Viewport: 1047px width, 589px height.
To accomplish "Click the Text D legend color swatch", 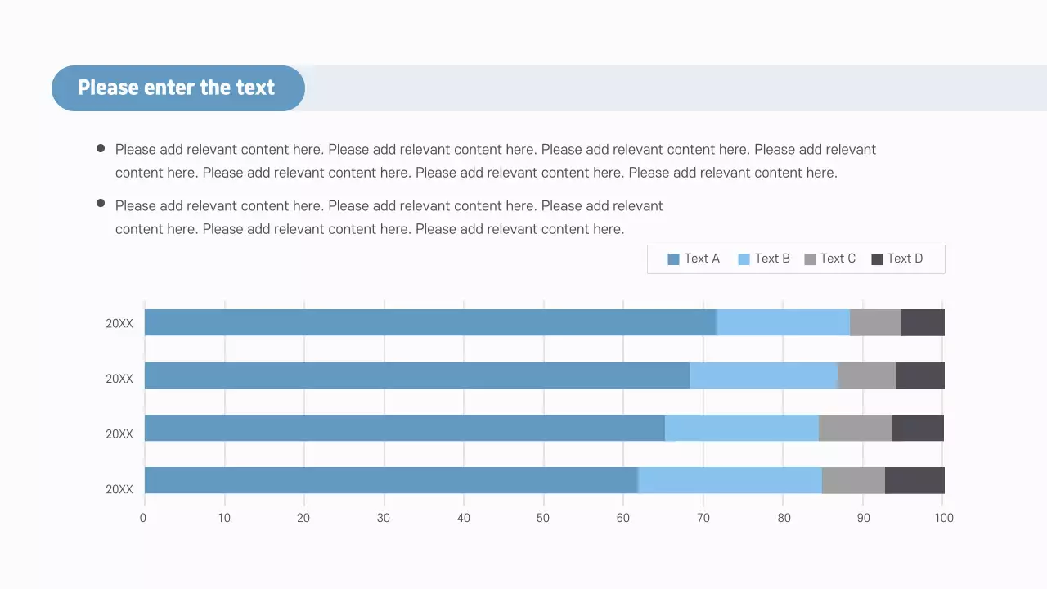I will point(877,259).
